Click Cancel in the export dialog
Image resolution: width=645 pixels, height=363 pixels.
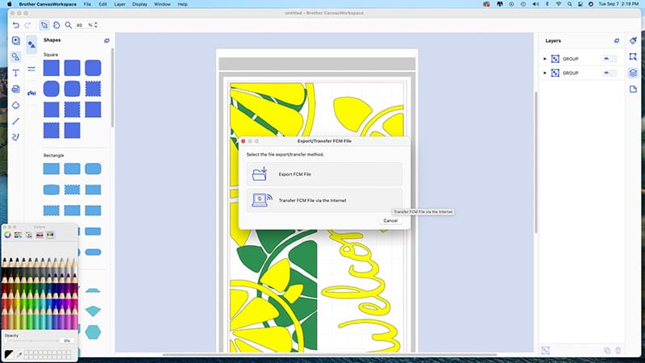coord(390,220)
